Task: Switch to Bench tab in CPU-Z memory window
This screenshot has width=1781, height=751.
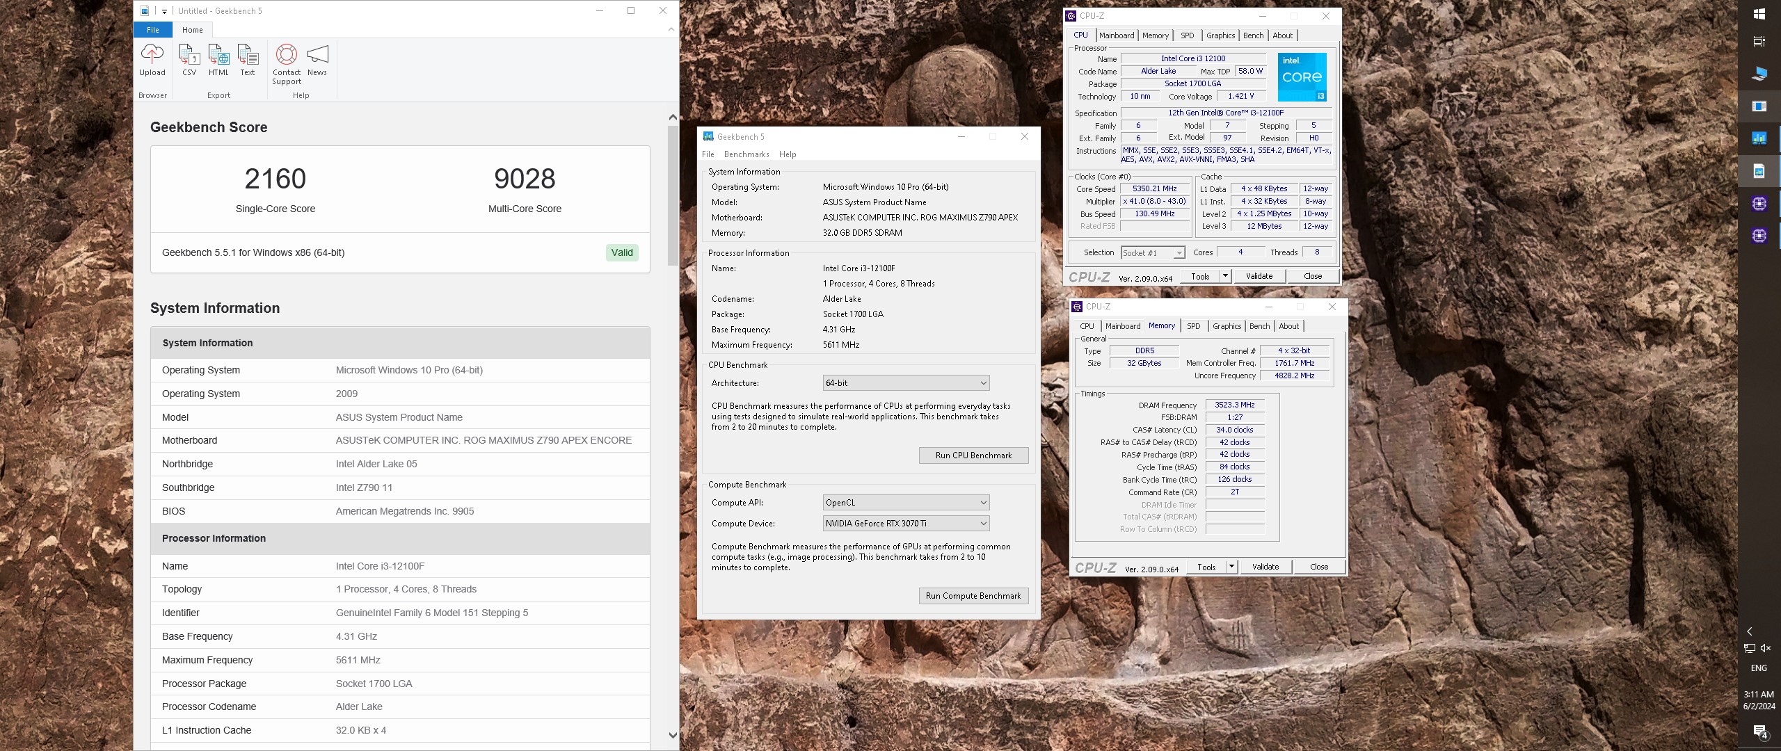Action: [1260, 326]
